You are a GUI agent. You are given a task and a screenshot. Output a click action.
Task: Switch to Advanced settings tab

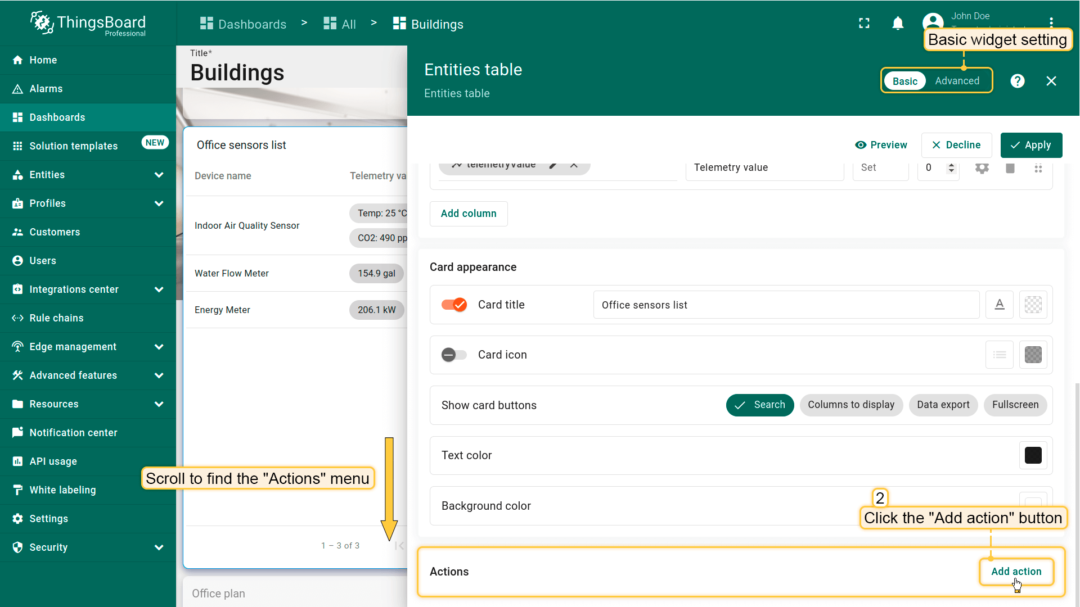[x=957, y=81]
